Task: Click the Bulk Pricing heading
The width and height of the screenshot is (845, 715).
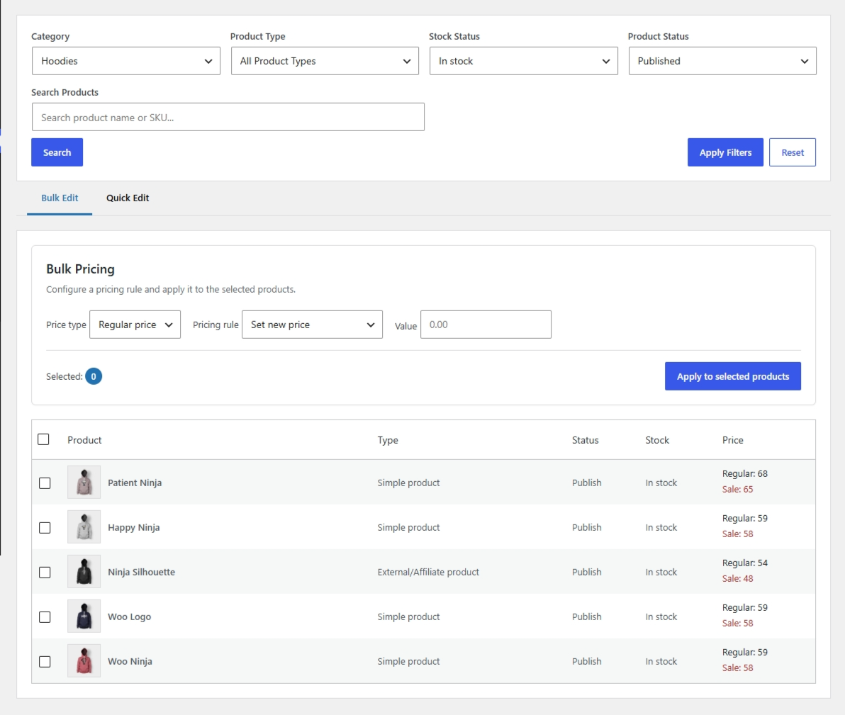Action: coord(80,269)
